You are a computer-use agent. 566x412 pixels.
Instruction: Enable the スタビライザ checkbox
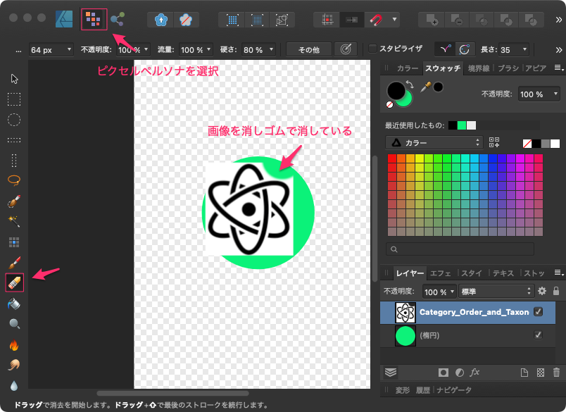pos(373,49)
